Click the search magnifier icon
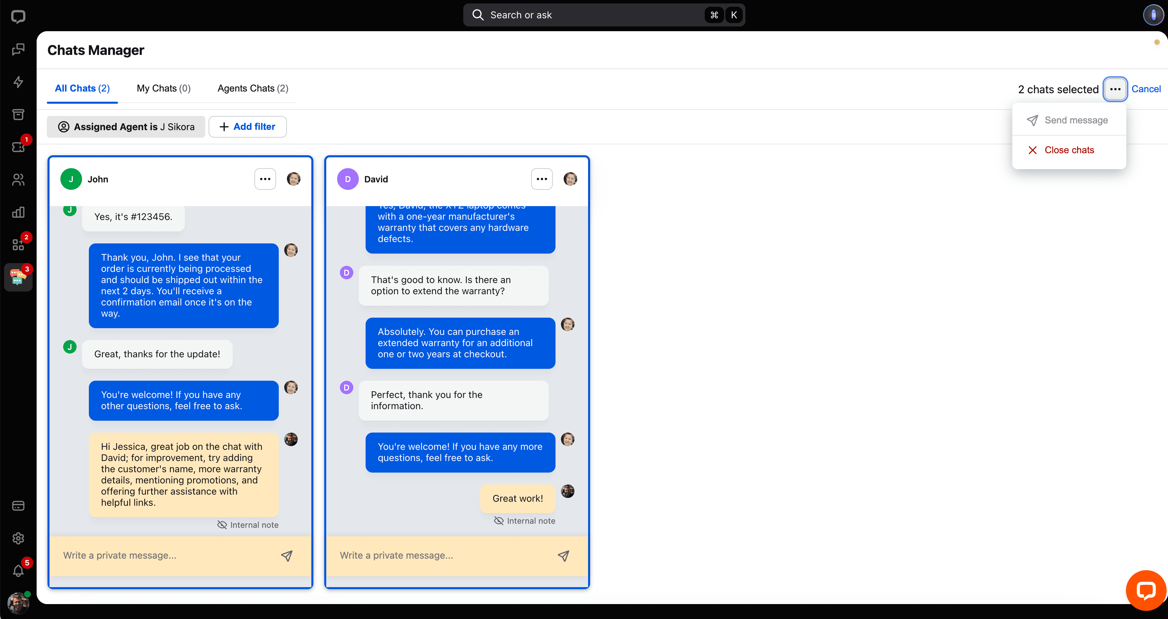This screenshot has height=619, width=1168. pyautogui.click(x=478, y=15)
